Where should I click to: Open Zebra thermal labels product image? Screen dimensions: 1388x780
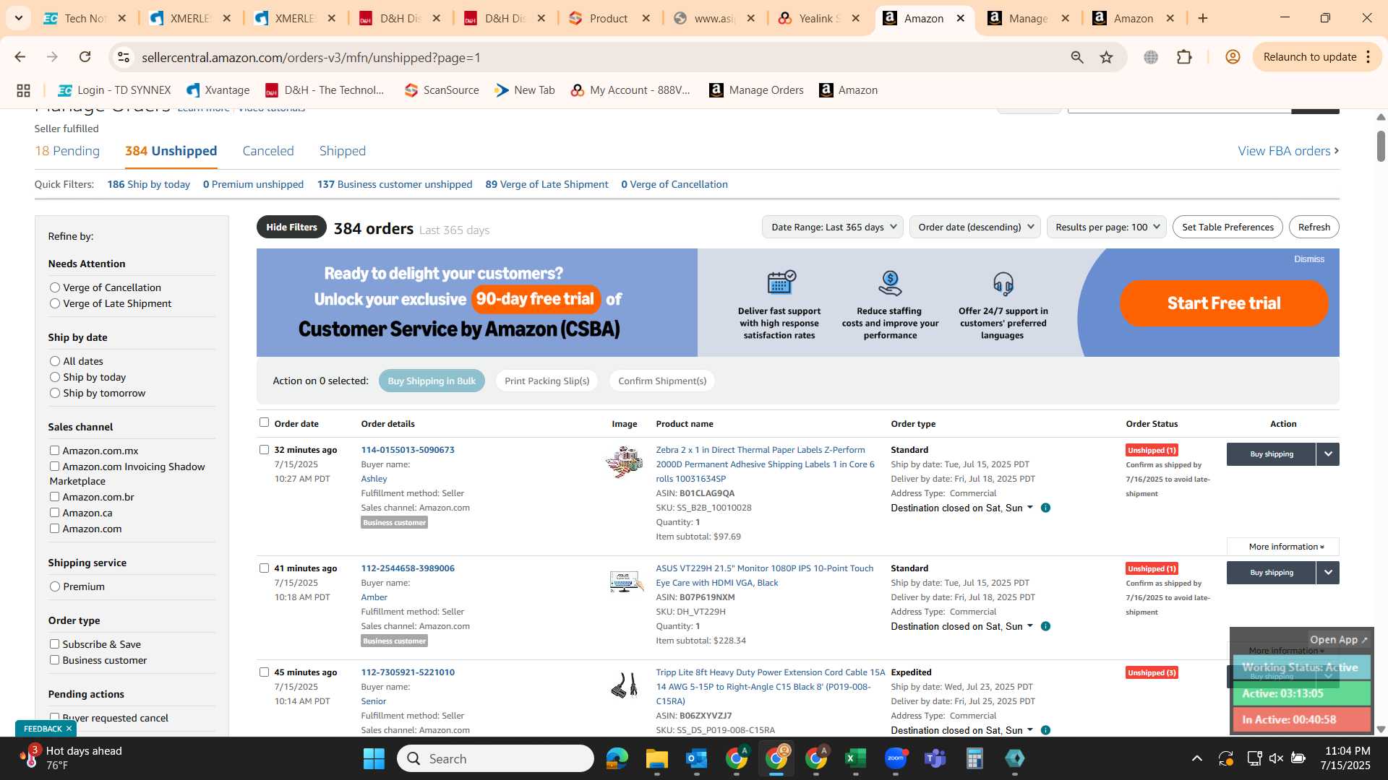(x=625, y=462)
